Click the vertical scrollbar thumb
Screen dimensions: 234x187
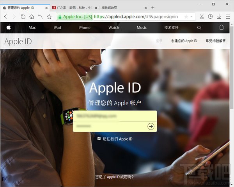[x=232, y=67]
